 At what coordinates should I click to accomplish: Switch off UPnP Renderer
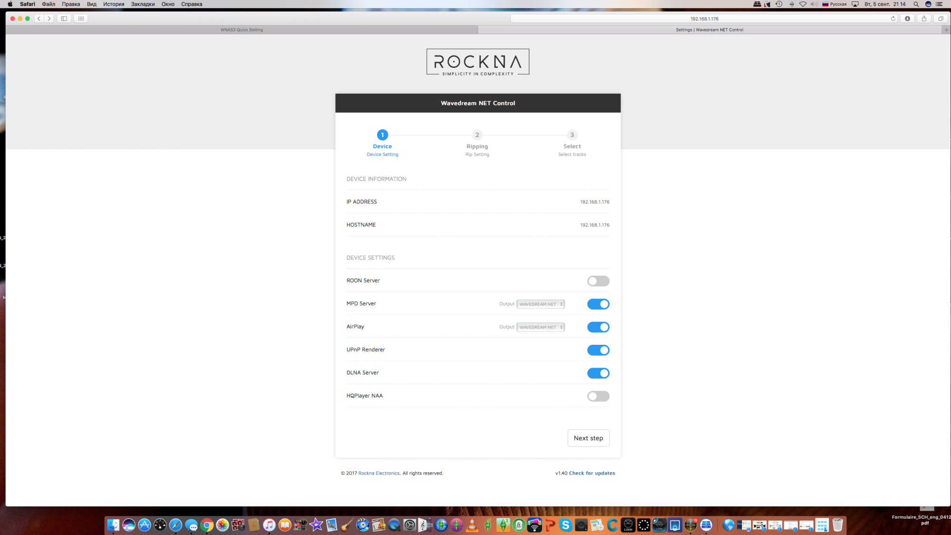point(598,350)
